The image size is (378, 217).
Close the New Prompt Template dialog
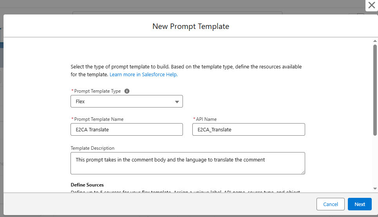[371, 5]
